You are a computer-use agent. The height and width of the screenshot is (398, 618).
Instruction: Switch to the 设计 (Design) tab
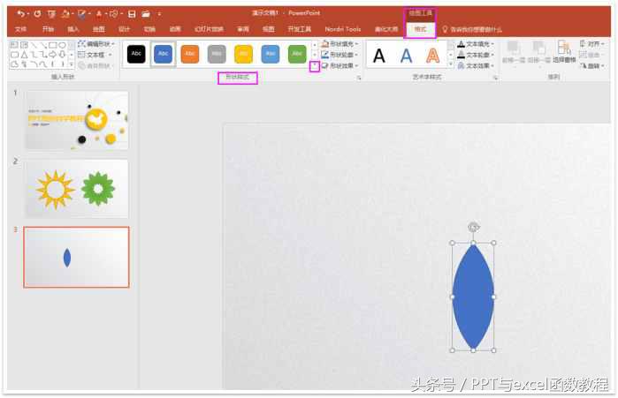(124, 29)
